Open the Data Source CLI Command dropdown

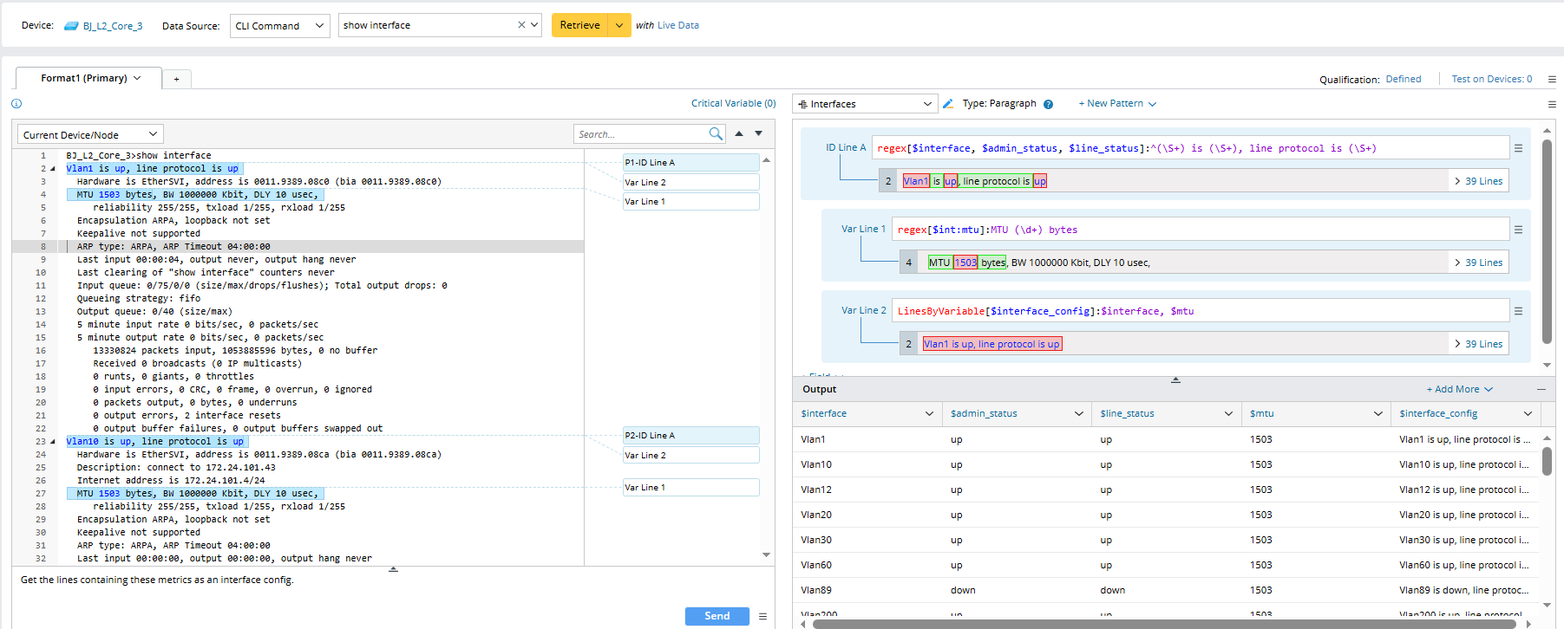[279, 25]
